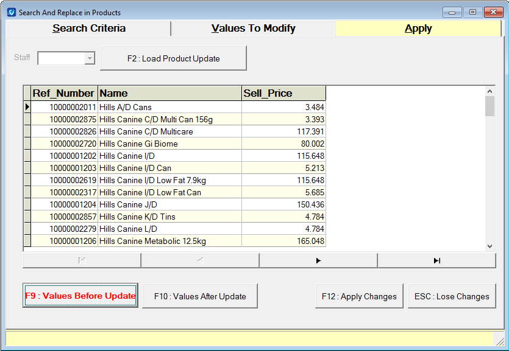509x351 pixels.
Task: Click the Name column header
Action: point(170,93)
